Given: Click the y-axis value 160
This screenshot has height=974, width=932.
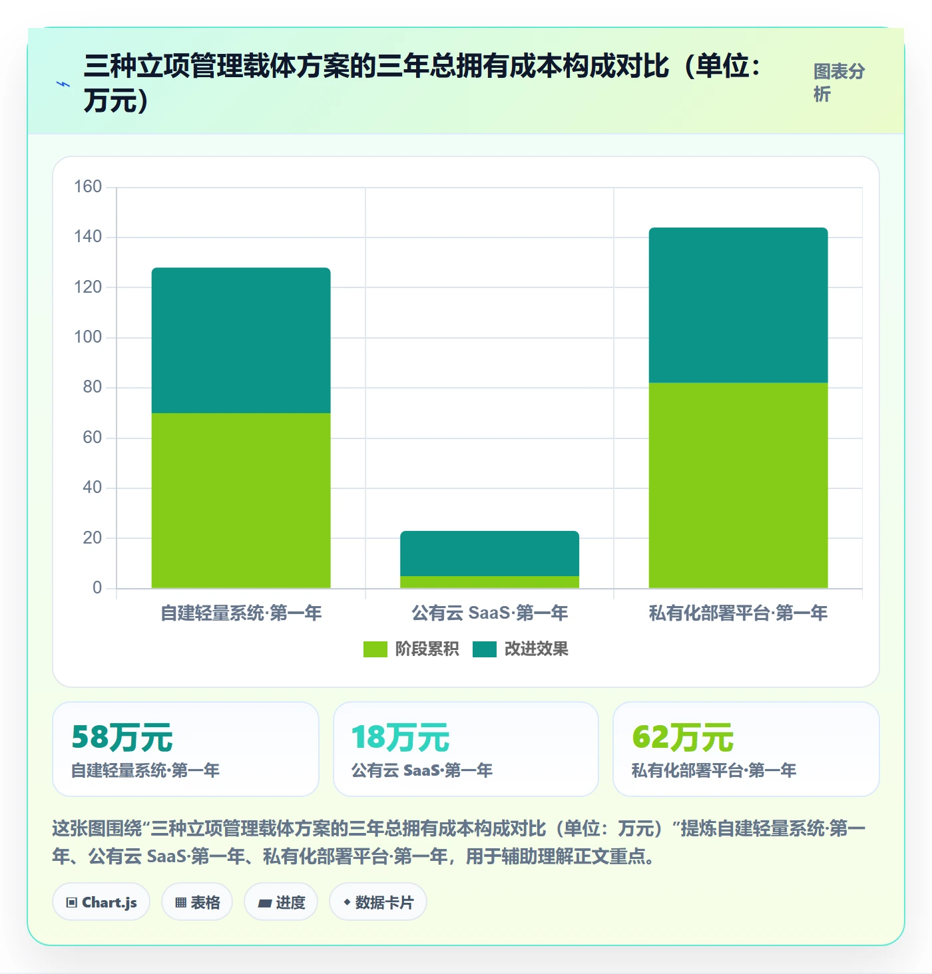Looking at the screenshot, I should [x=88, y=186].
